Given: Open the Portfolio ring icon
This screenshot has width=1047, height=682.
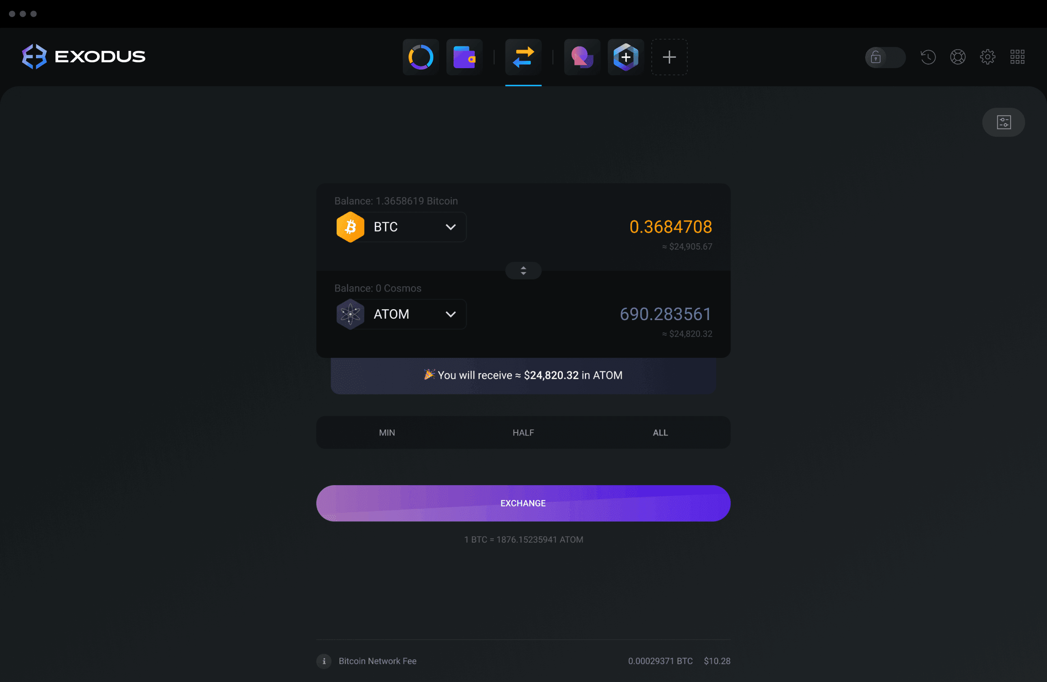Looking at the screenshot, I should tap(421, 57).
